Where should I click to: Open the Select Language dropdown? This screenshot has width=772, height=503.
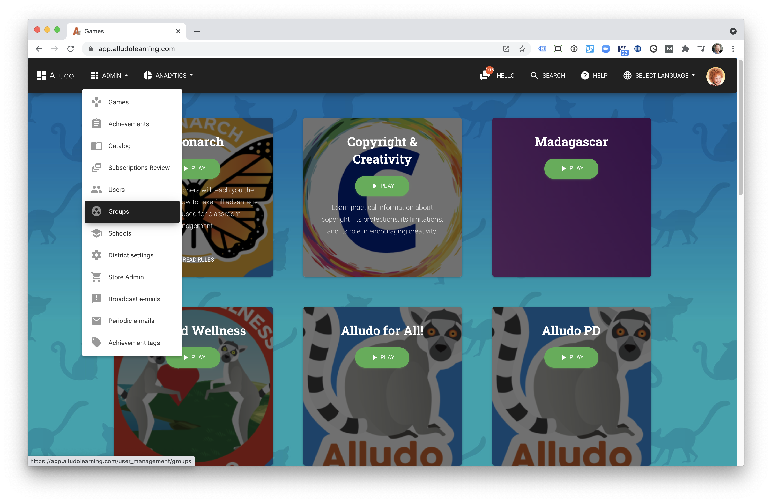659,76
